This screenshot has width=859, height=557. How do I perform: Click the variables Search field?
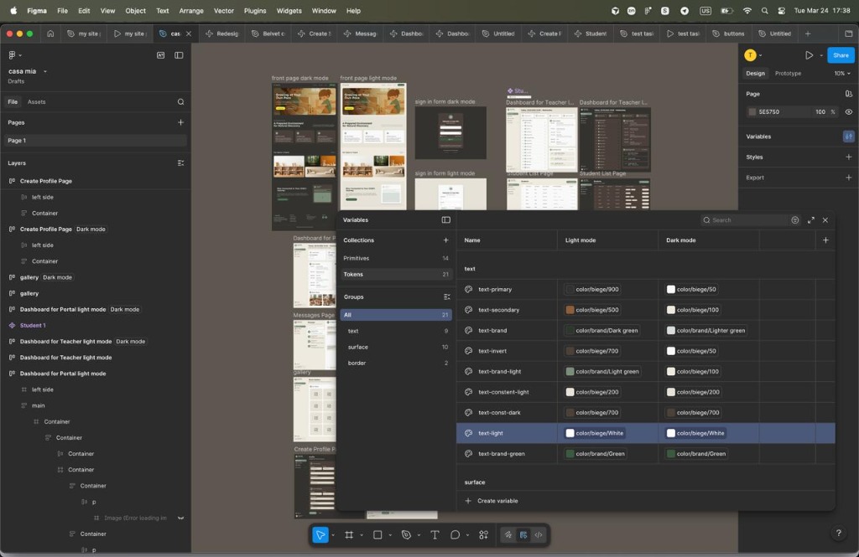tap(747, 219)
